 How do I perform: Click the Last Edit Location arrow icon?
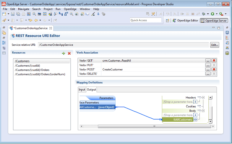pyautogui.click(x=30, y=20)
